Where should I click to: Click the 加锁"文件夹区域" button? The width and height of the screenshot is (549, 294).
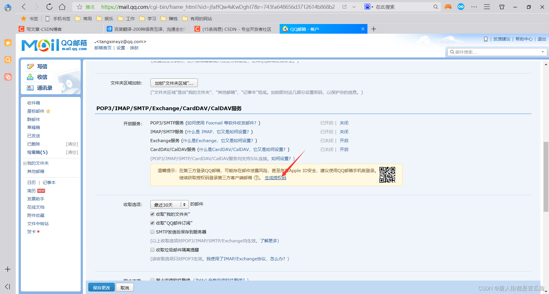tap(174, 83)
